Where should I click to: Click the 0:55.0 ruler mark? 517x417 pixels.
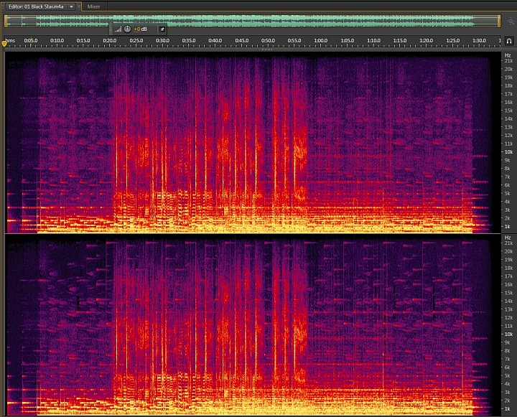point(294,40)
